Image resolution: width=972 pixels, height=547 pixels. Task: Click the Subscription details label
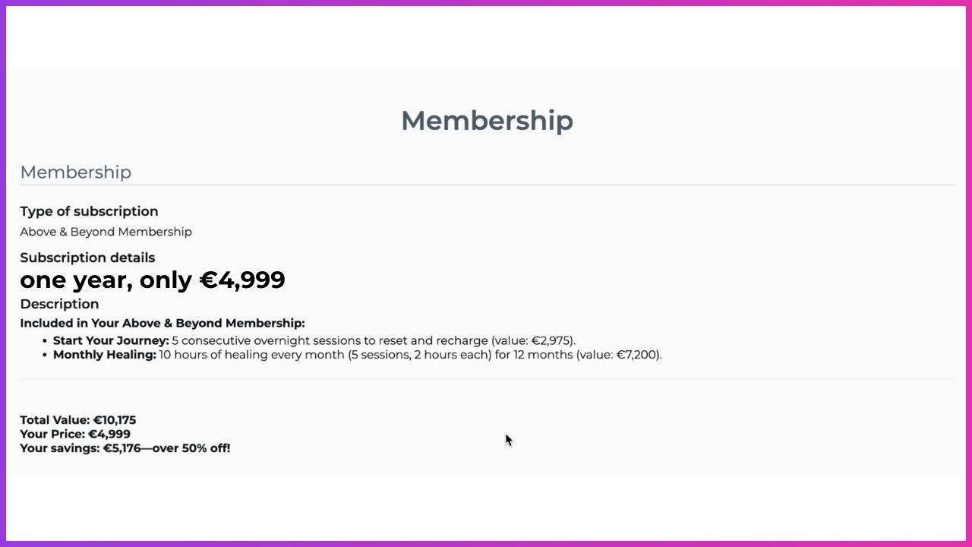tap(87, 258)
